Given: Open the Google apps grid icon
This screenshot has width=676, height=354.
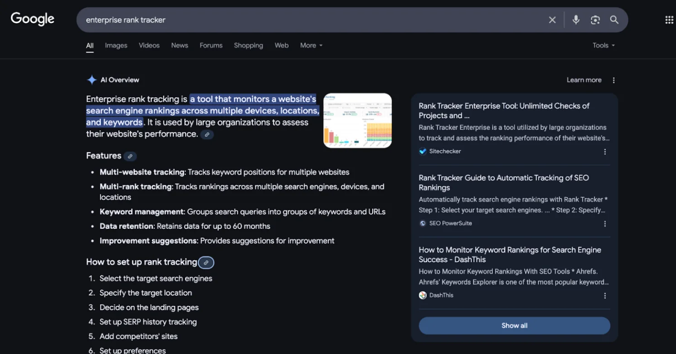Looking at the screenshot, I should click(x=669, y=19).
